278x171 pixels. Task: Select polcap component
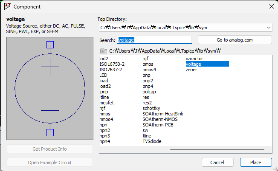pyautogui.click(x=149, y=92)
